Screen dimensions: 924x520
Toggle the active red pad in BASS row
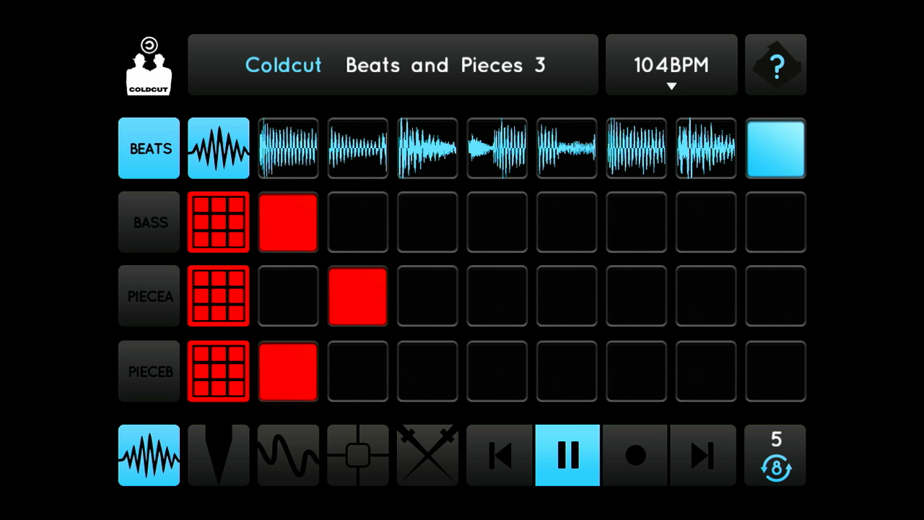click(x=288, y=222)
